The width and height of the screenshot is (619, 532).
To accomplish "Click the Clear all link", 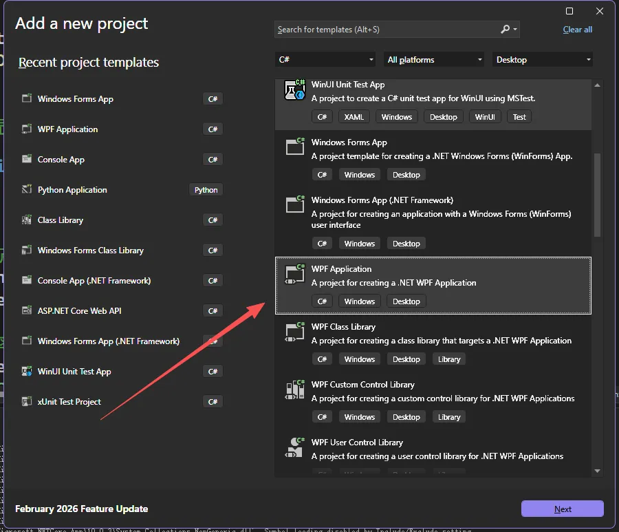I will [577, 30].
